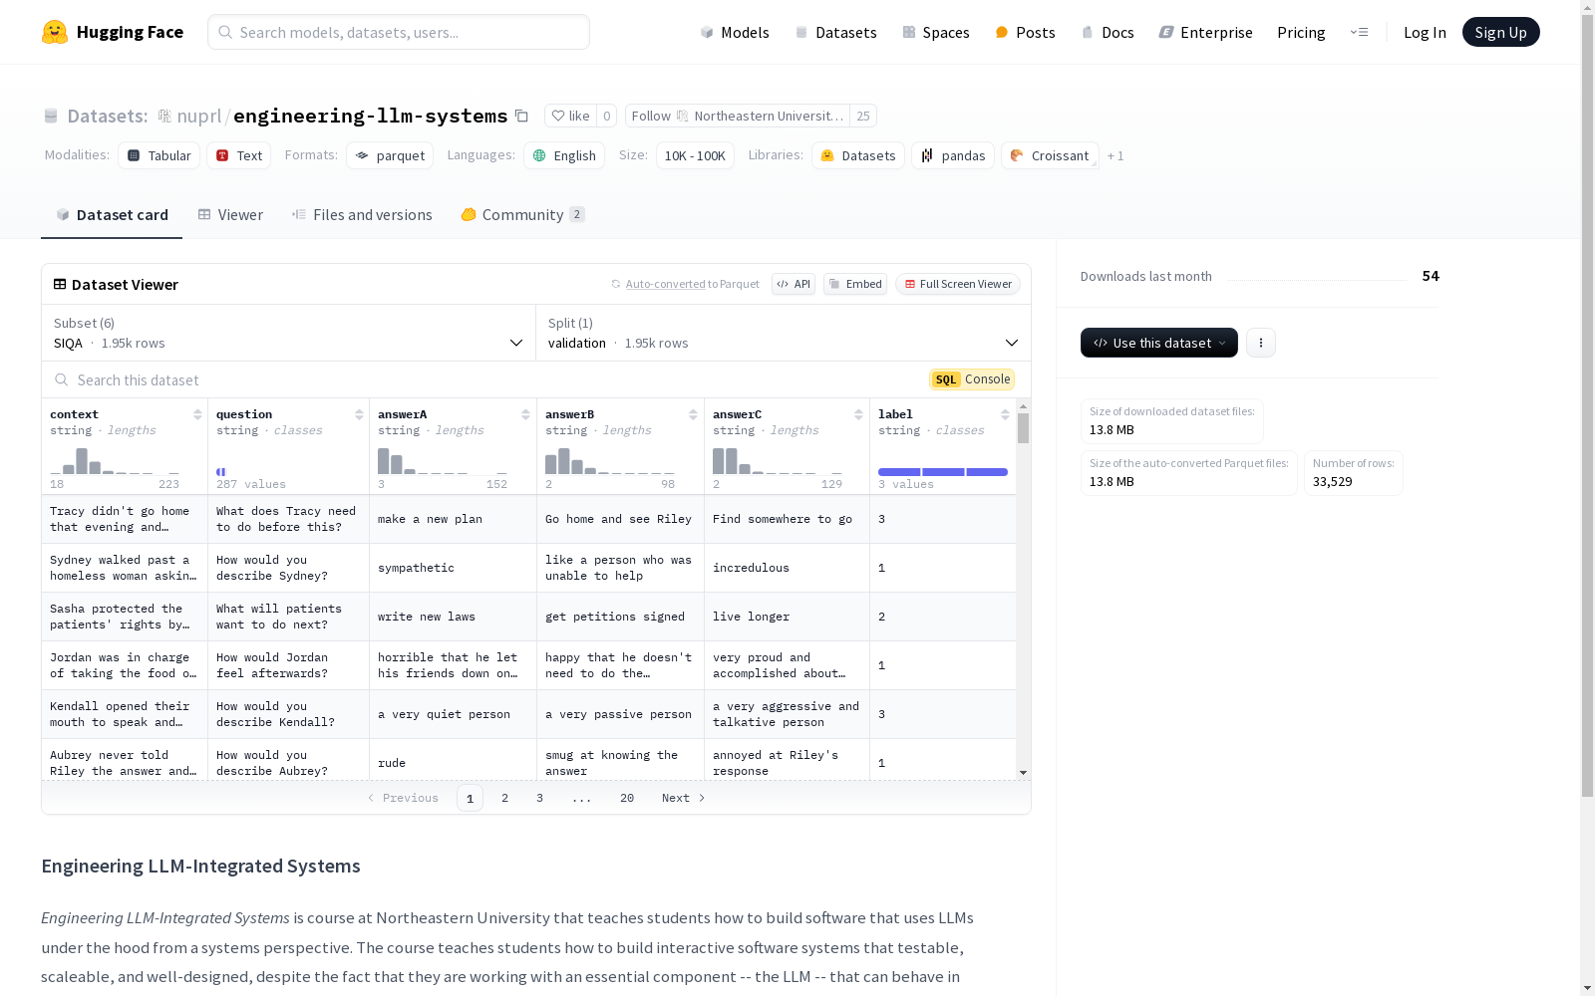This screenshot has height=996, width=1595.
Task: Go to the Pricing page
Action: pyautogui.click(x=1301, y=32)
